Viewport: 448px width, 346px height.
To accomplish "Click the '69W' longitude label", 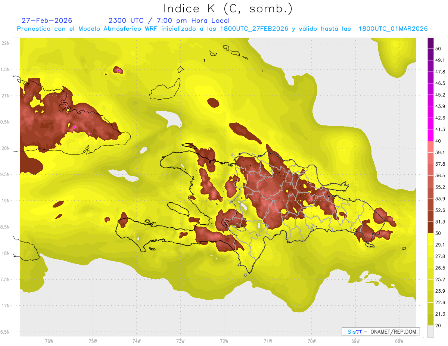I will pyautogui.click(x=355, y=341).
